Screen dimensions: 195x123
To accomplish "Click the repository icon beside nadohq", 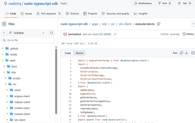I will point(5,3).
